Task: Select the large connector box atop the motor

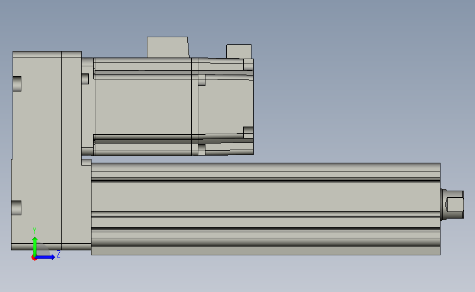Action: click(x=168, y=47)
